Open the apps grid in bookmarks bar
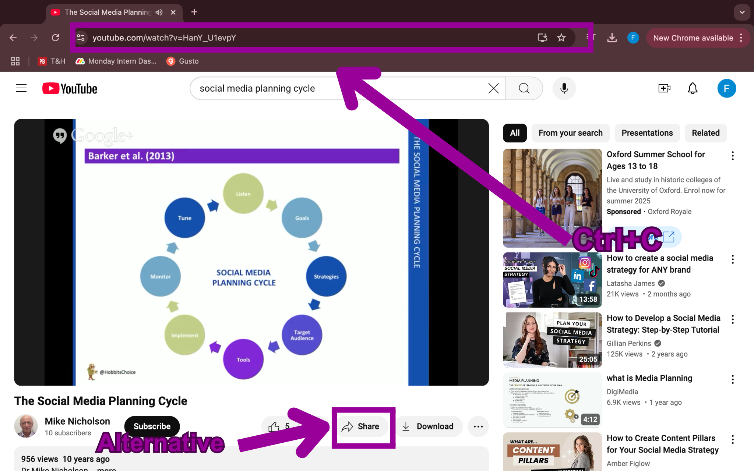 pyautogui.click(x=15, y=61)
